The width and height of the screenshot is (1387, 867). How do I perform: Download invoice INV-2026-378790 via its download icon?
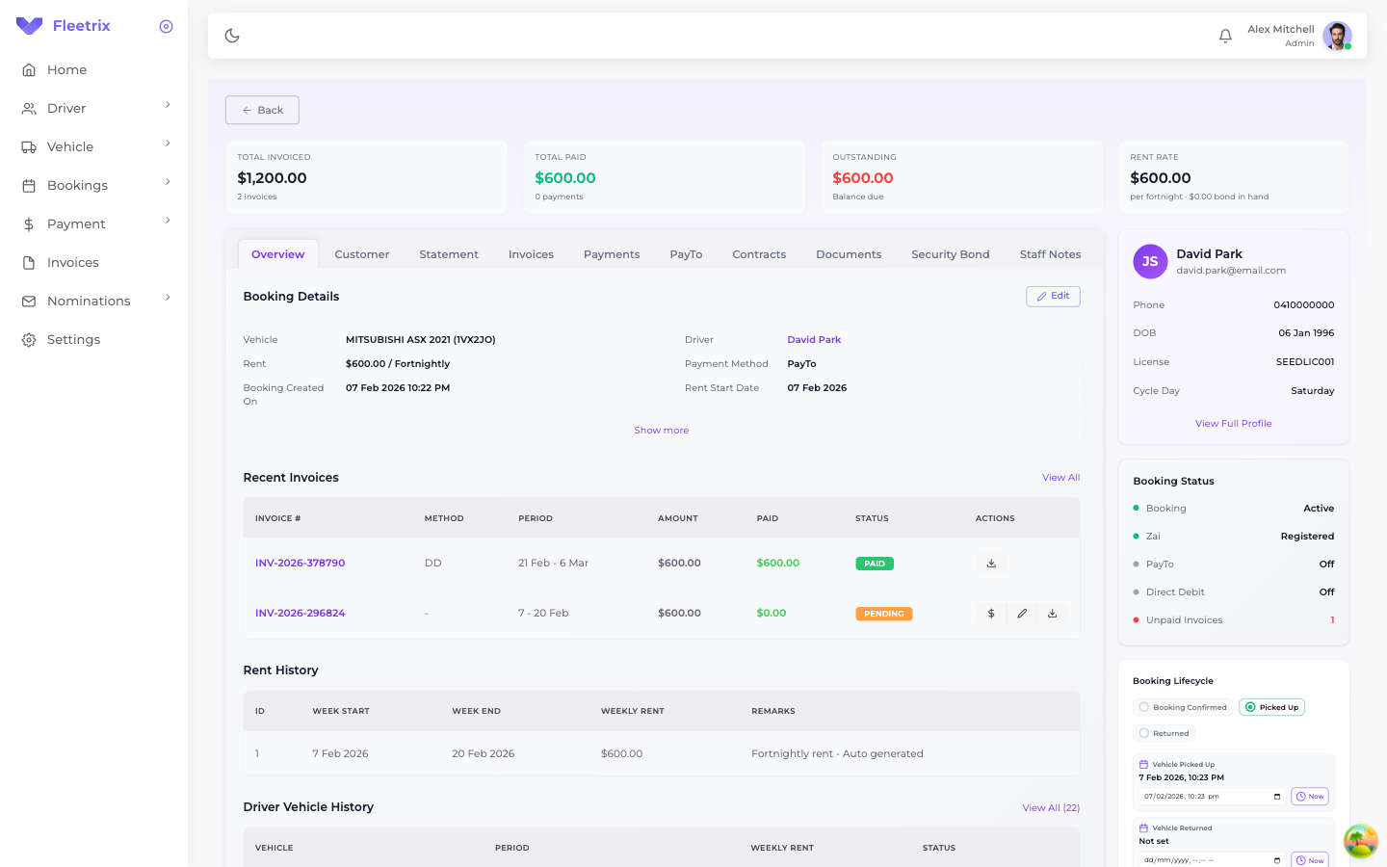(x=990, y=563)
